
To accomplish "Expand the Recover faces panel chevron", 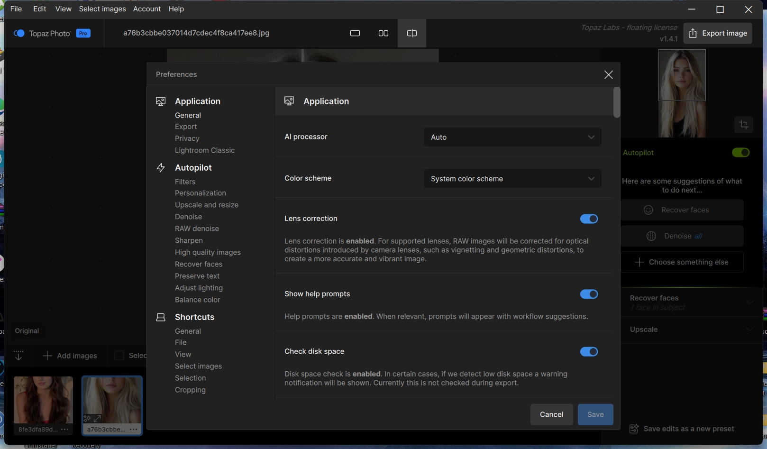I will click(749, 302).
